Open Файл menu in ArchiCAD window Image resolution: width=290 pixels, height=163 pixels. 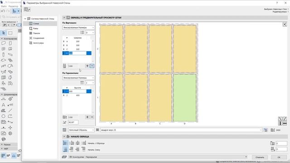[4, 6]
